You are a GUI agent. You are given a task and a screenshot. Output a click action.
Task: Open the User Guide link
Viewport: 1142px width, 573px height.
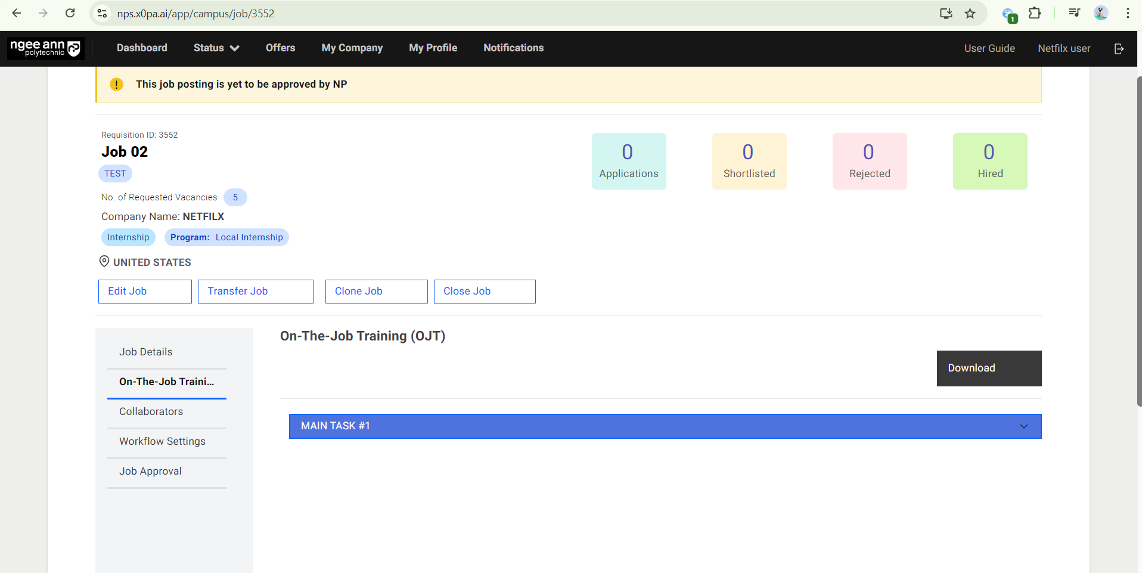pos(989,48)
